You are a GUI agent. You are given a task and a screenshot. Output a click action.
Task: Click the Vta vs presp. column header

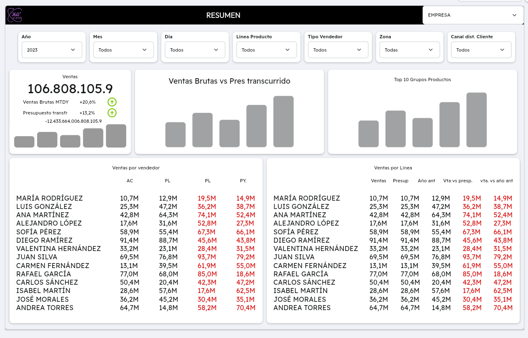[458, 181]
